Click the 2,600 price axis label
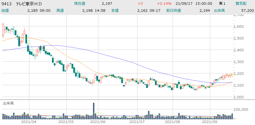Viewport: 255px width, 125px height. pos(239,26)
